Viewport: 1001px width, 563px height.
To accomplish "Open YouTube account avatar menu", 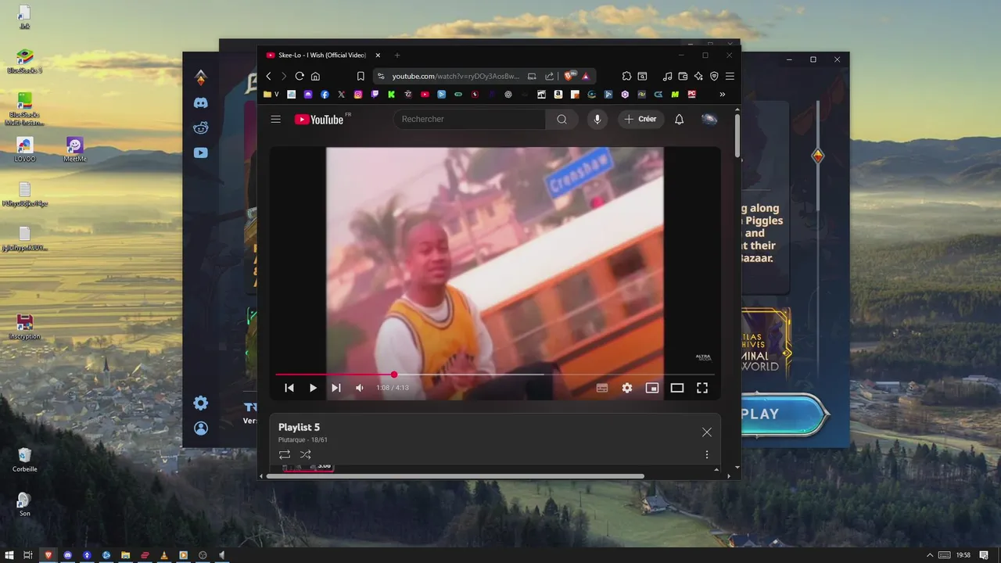I will click(709, 119).
